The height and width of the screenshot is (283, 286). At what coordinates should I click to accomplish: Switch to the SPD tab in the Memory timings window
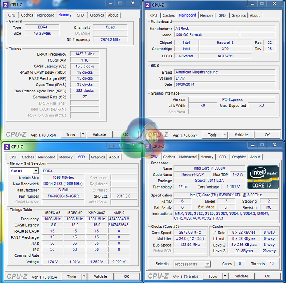[x=80, y=15]
